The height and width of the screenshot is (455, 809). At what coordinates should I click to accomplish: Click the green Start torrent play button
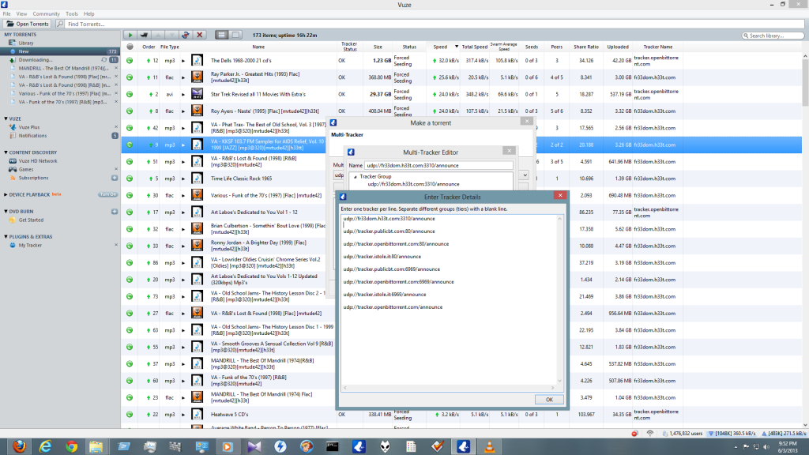pyautogui.click(x=130, y=35)
